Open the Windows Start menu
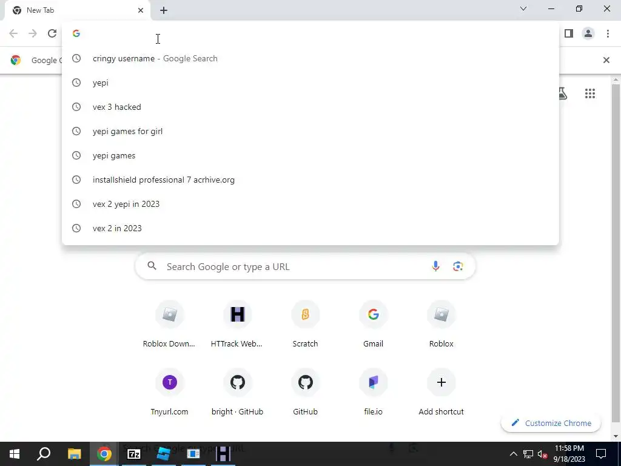 pos(15,454)
